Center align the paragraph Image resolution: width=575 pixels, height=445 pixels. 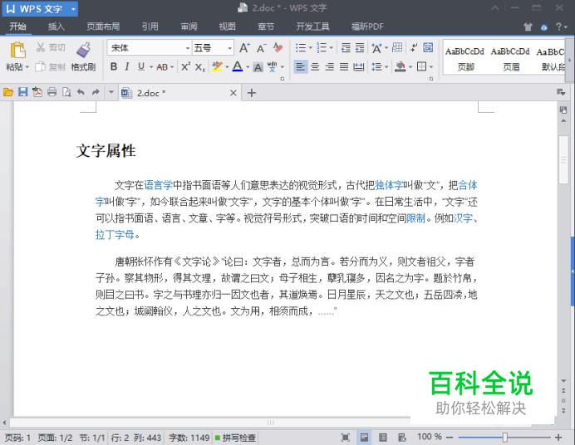point(315,67)
